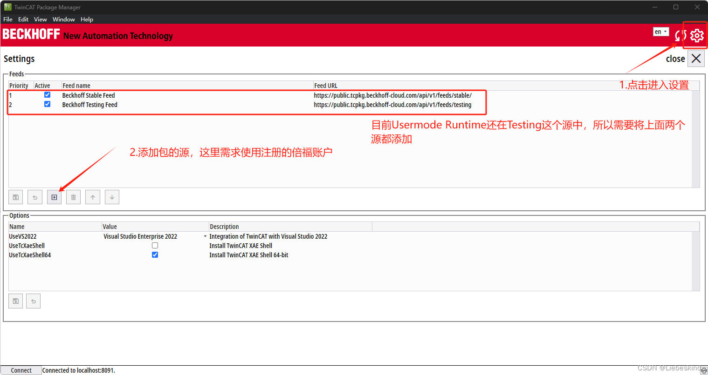
Task: Click the Options Name column header
Action: (x=55, y=227)
